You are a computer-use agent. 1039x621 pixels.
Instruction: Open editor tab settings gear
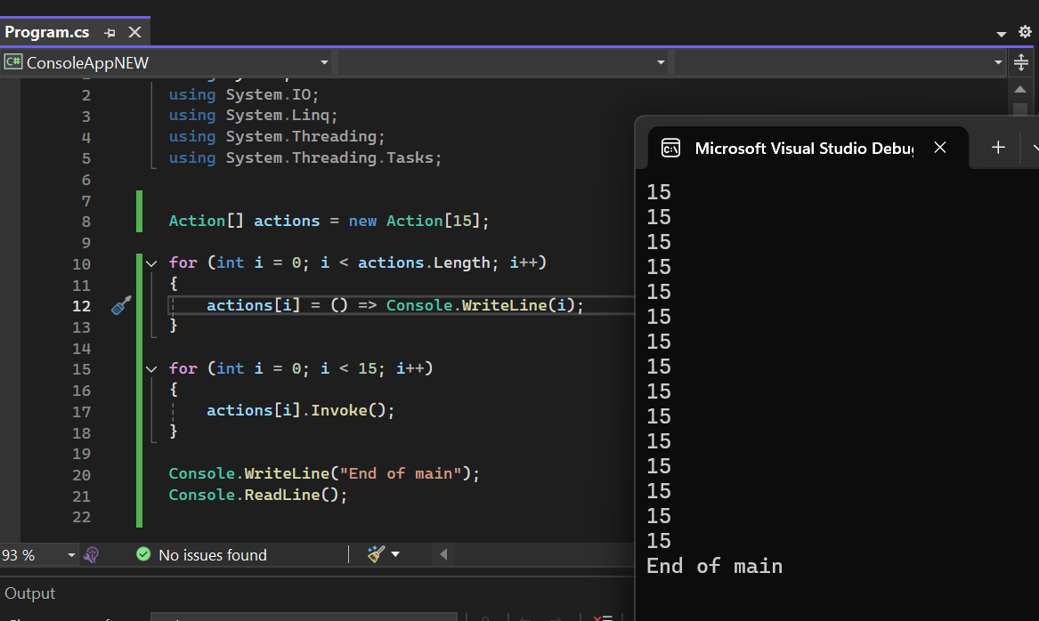1025,32
